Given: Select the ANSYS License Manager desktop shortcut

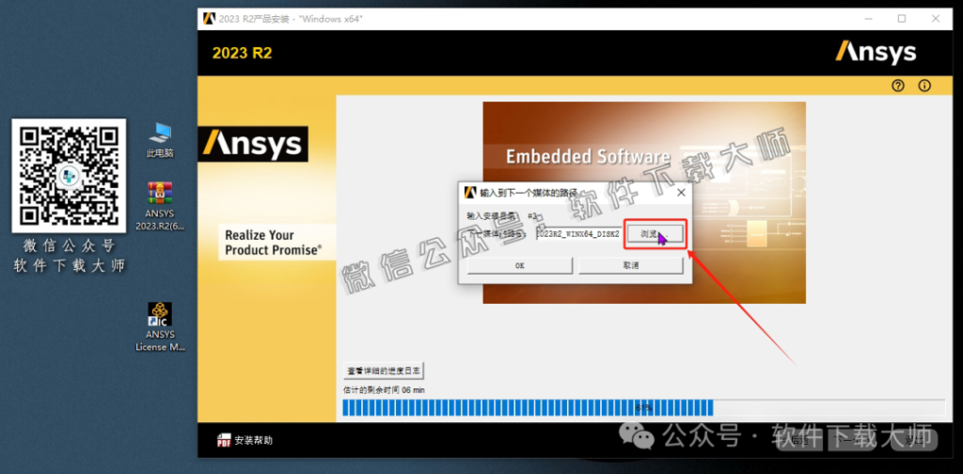Looking at the screenshot, I should [160, 326].
